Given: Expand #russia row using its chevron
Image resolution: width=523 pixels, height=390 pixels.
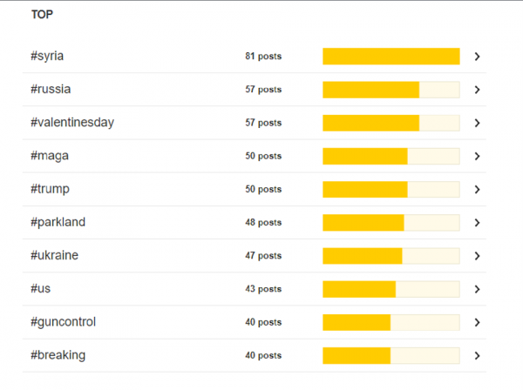Looking at the screenshot, I should click(478, 90).
